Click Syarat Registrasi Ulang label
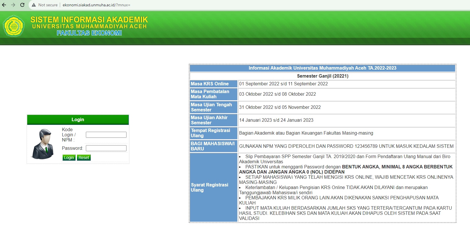This screenshot has width=470, height=238. coord(214,188)
